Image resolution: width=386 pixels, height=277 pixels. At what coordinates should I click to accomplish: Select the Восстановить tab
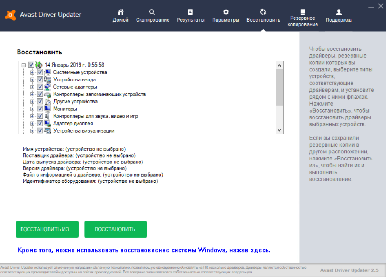coord(263,16)
